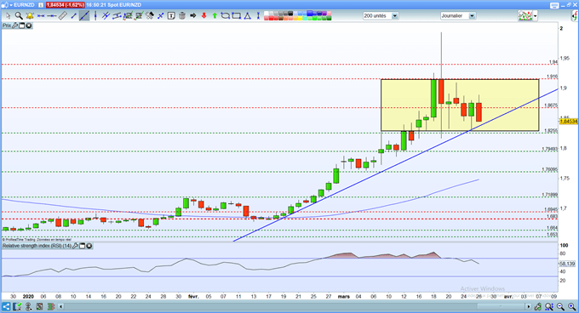The width and height of the screenshot is (579, 313).
Task: Open the alarm bell alert tool
Action: [30, 16]
